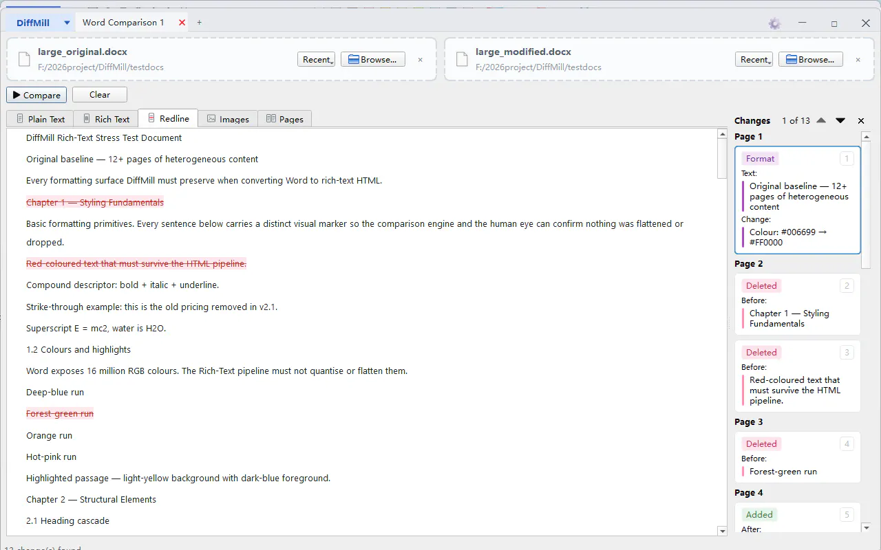Close the Changes panel
Image resolution: width=881 pixels, height=550 pixels.
click(x=861, y=121)
